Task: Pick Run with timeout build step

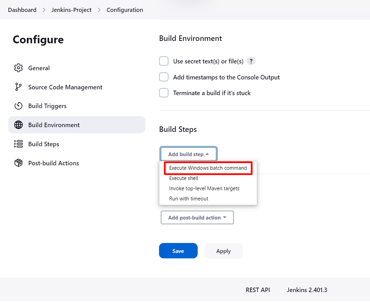Action: click(189, 199)
